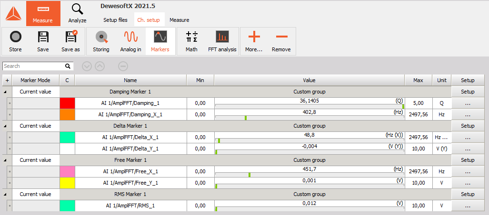Viewport: 489px width, 215px height.
Task: Open the Analog in module
Action: click(130, 41)
